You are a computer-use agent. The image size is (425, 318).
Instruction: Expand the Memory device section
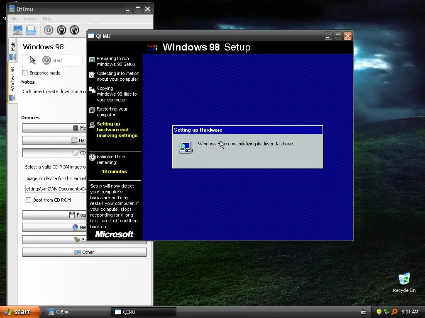[x=54, y=128]
